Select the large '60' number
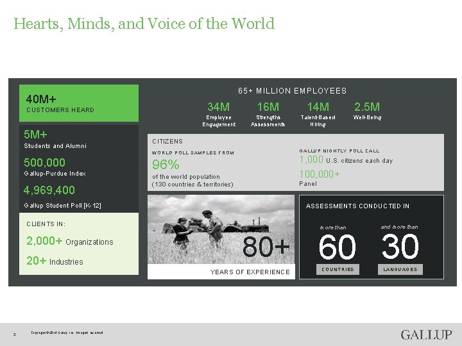Viewport: 462px width, 346px height. (338, 247)
